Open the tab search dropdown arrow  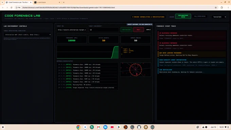2,2
